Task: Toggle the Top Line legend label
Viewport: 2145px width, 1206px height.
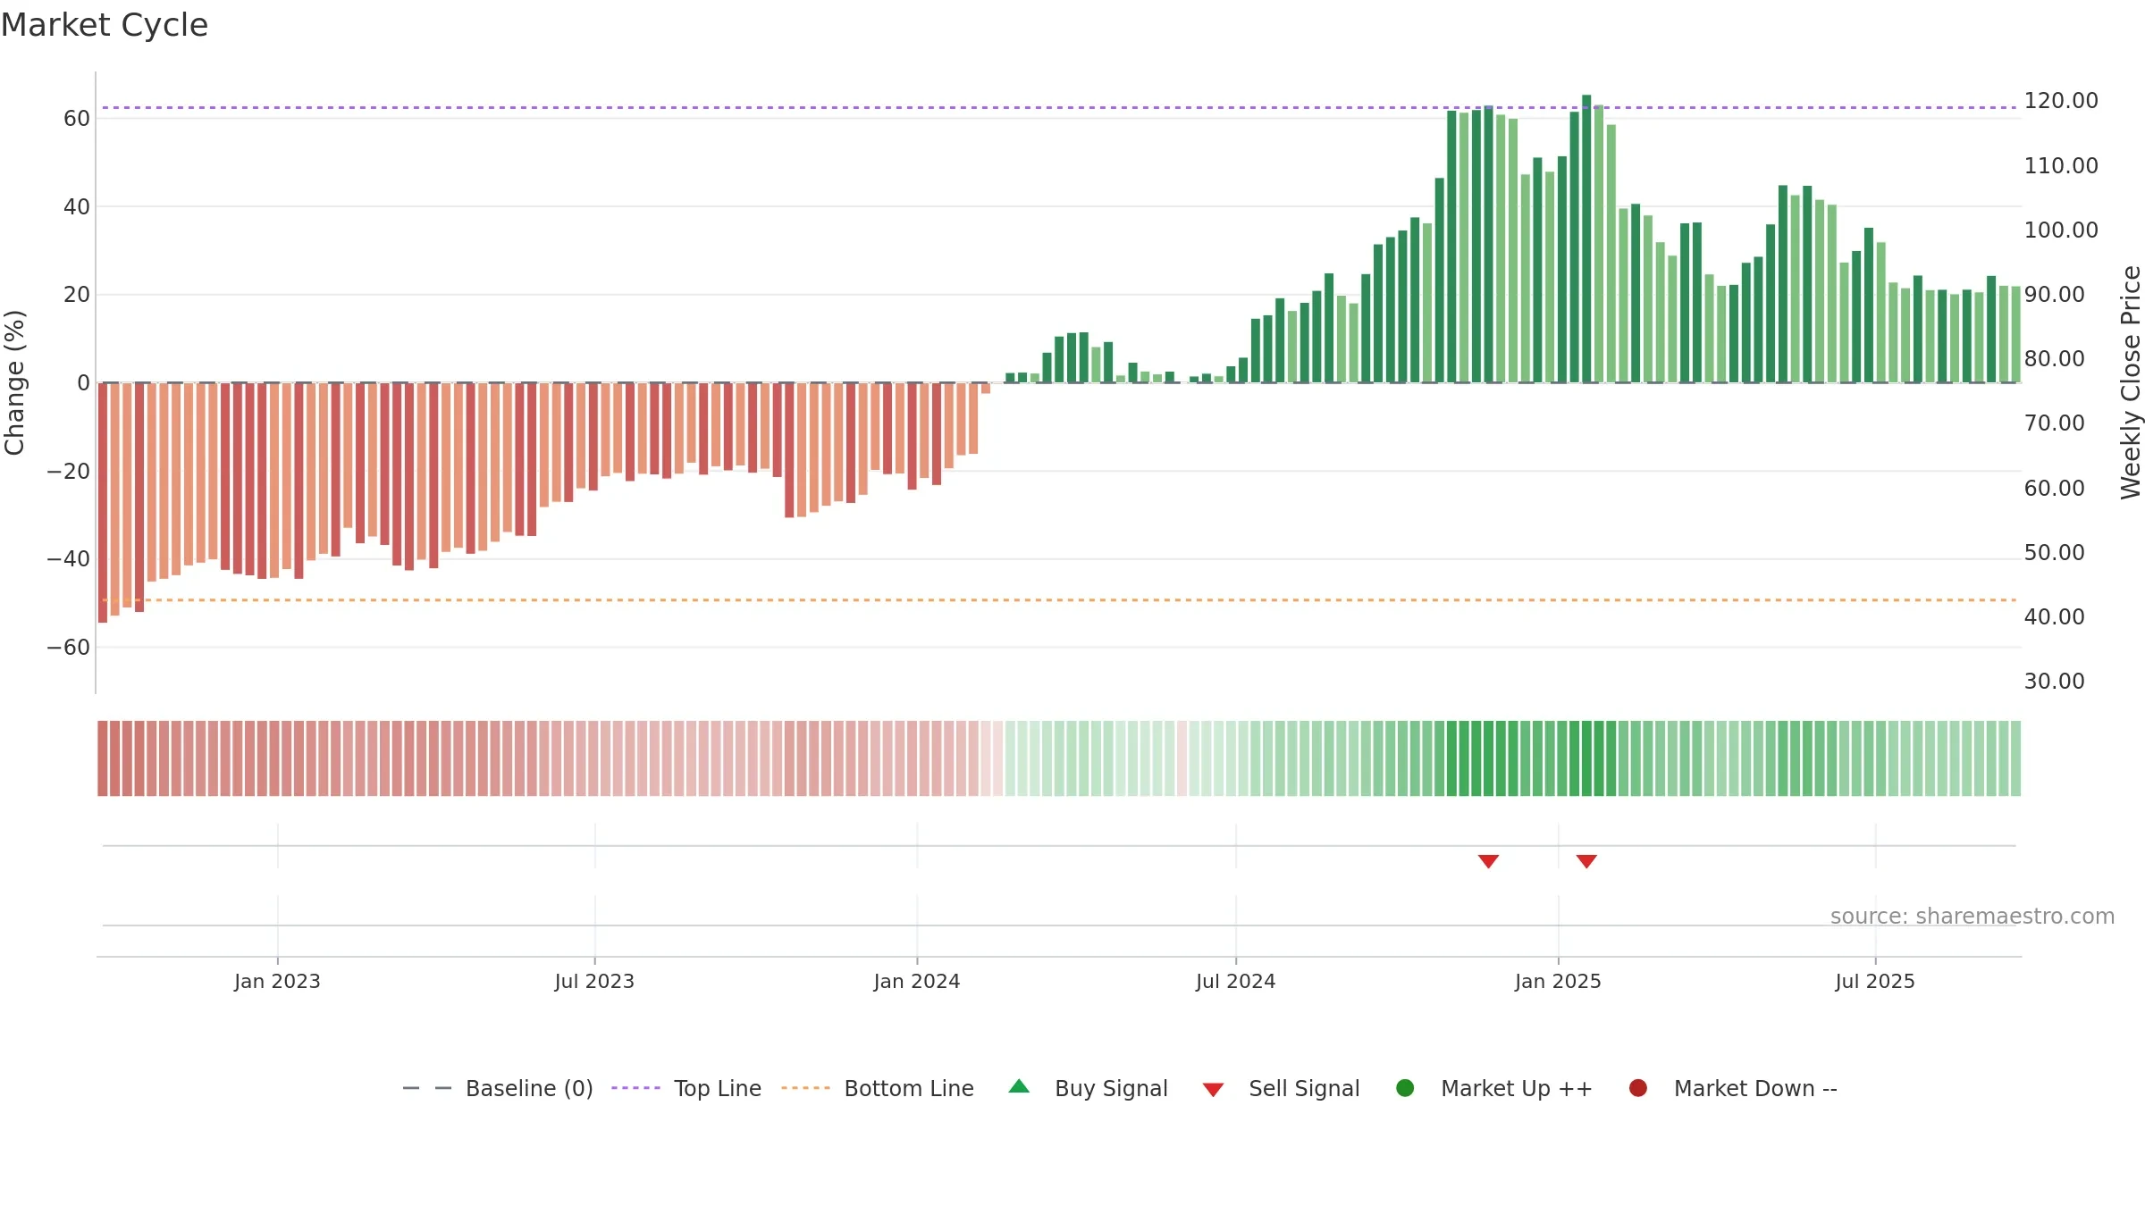Action: (x=718, y=1089)
